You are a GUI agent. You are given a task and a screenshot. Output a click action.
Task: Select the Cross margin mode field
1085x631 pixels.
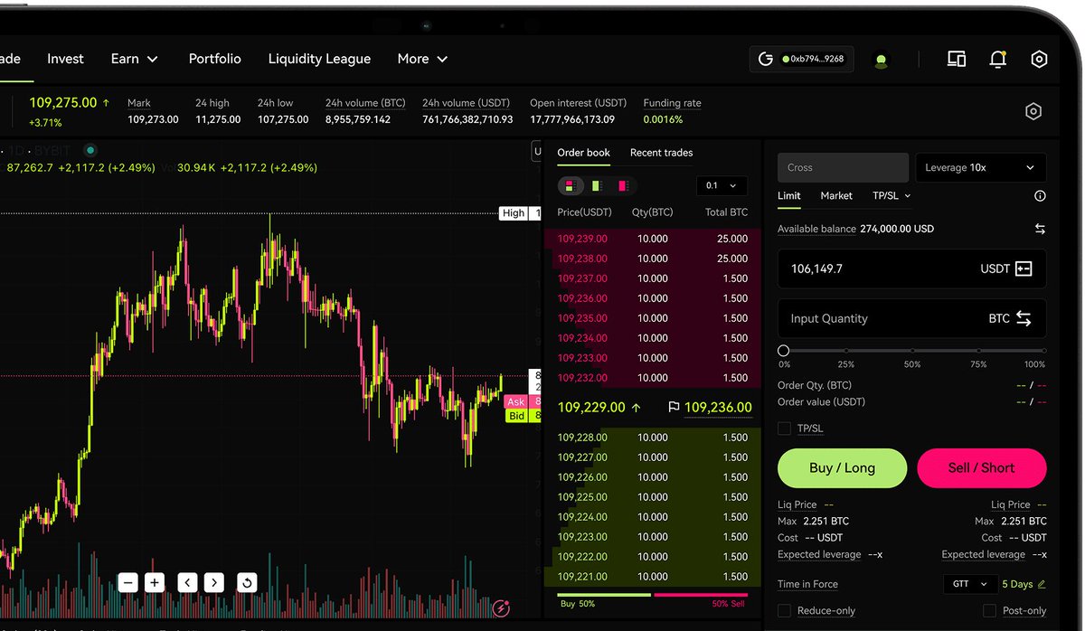pos(843,167)
